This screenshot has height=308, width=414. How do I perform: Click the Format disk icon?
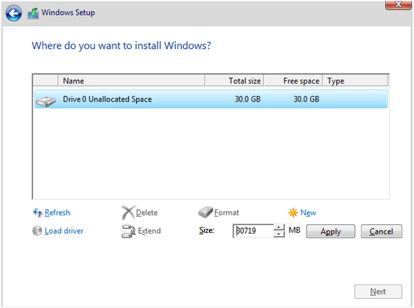pyautogui.click(x=205, y=212)
